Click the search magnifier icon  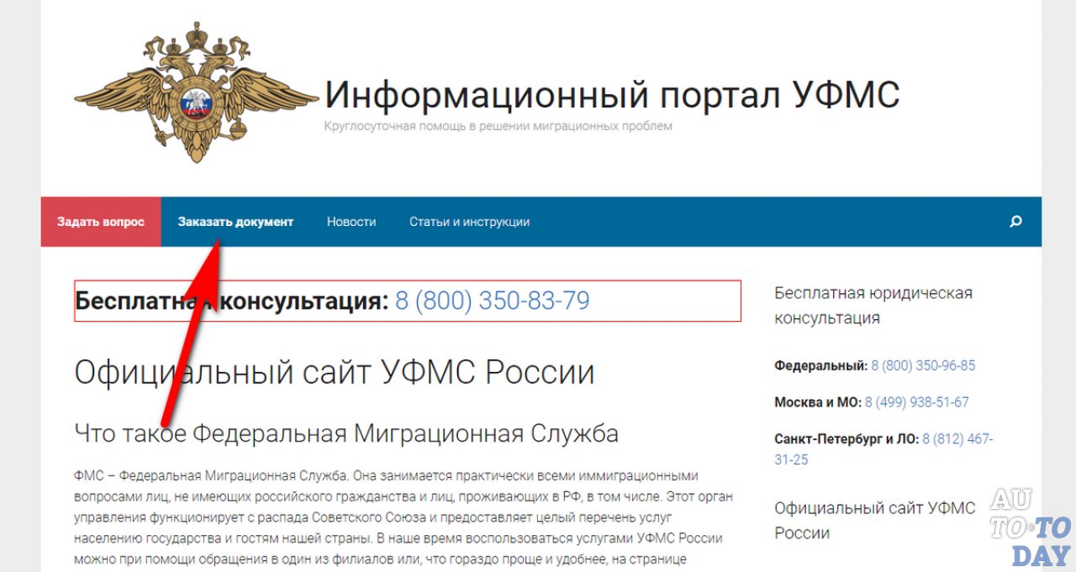[x=1015, y=221]
